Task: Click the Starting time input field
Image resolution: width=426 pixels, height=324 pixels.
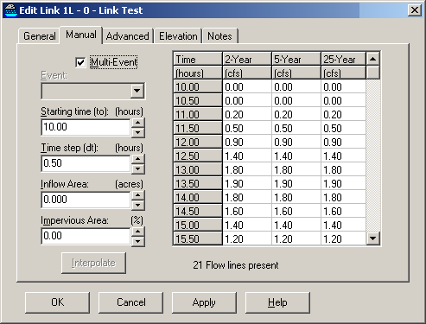Action: 86,127
